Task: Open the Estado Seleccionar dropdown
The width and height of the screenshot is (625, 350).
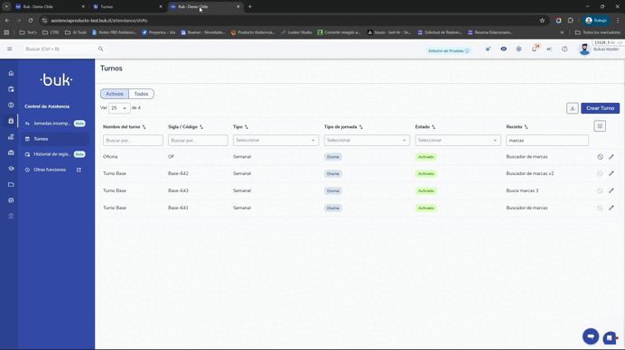Action: point(458,140)
